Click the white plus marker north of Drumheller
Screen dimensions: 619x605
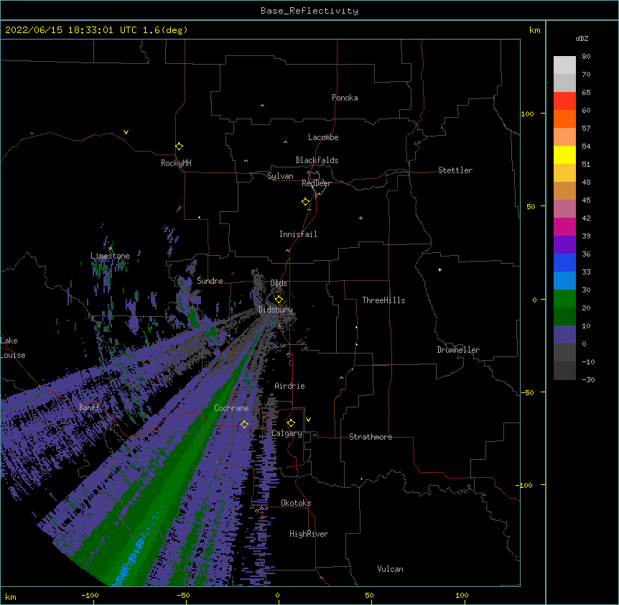point(439,269)
